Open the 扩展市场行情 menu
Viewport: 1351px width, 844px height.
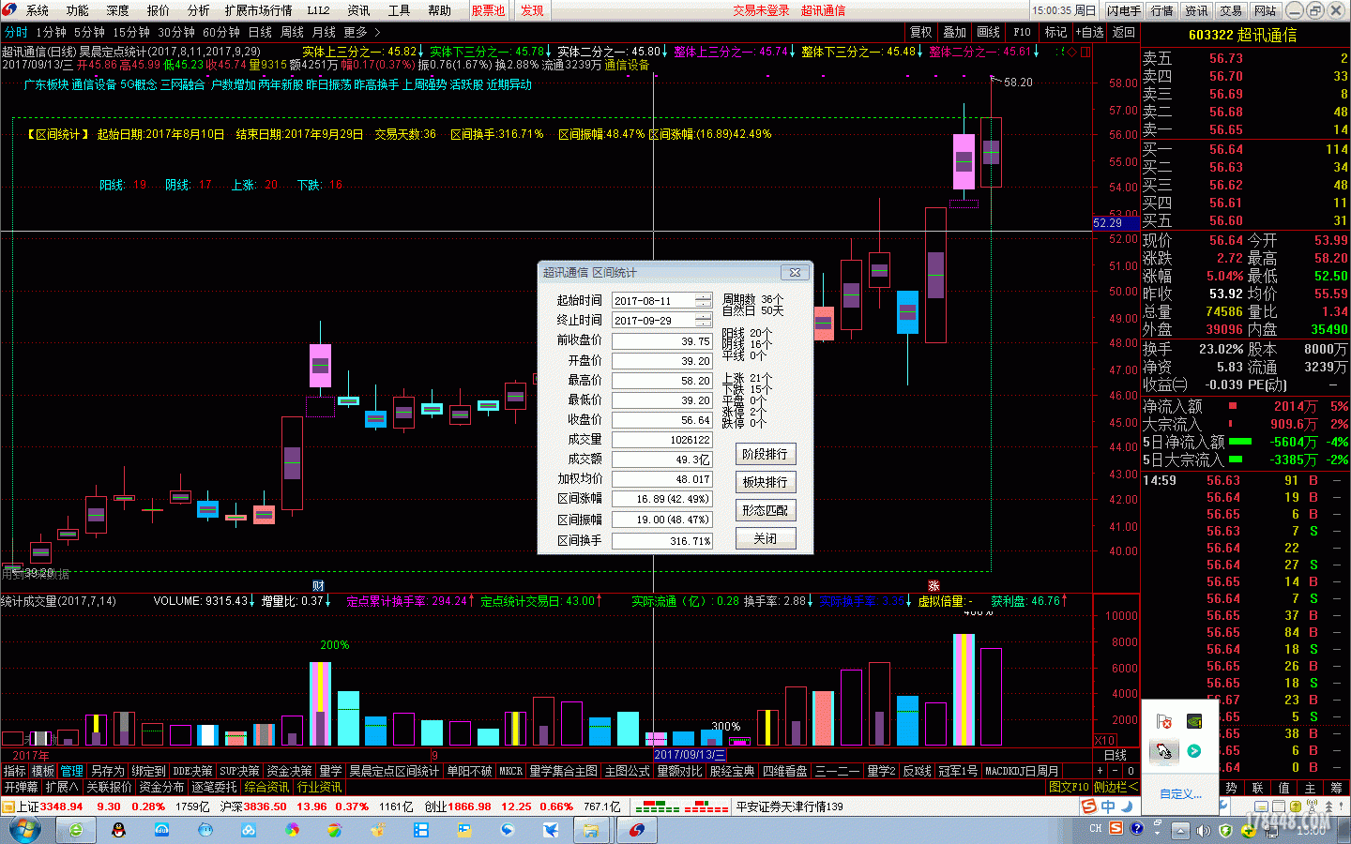point(259,10)
